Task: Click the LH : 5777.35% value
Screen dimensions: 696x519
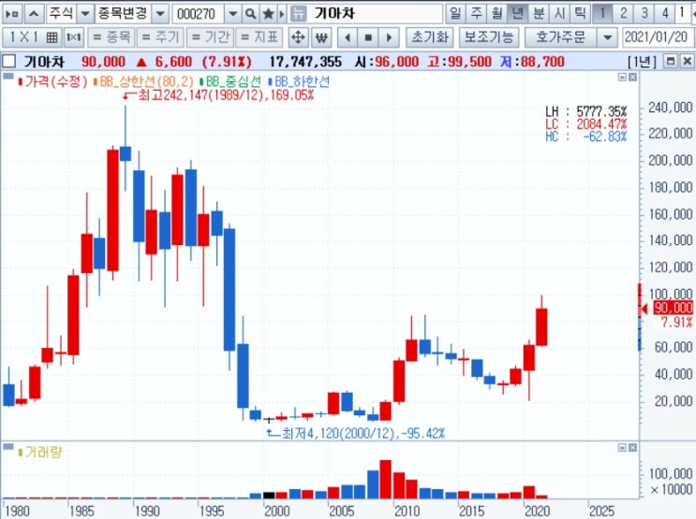Action: point(586,111)
